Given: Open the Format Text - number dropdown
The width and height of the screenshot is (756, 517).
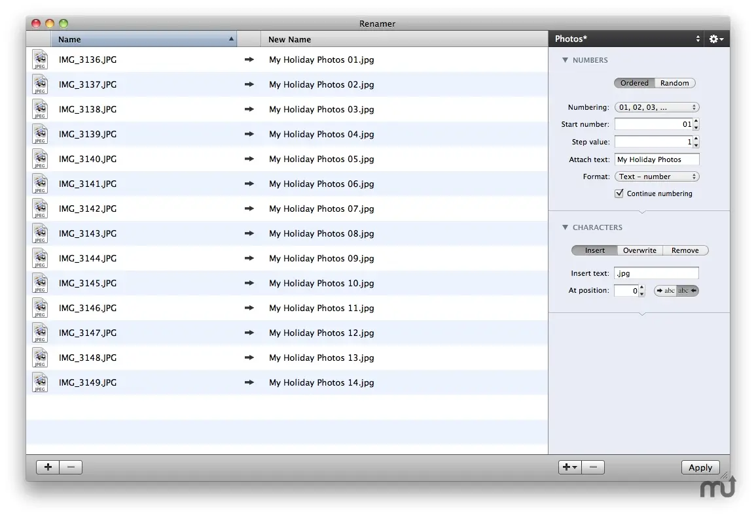Looking at the screenshot, I should (657, 176).
